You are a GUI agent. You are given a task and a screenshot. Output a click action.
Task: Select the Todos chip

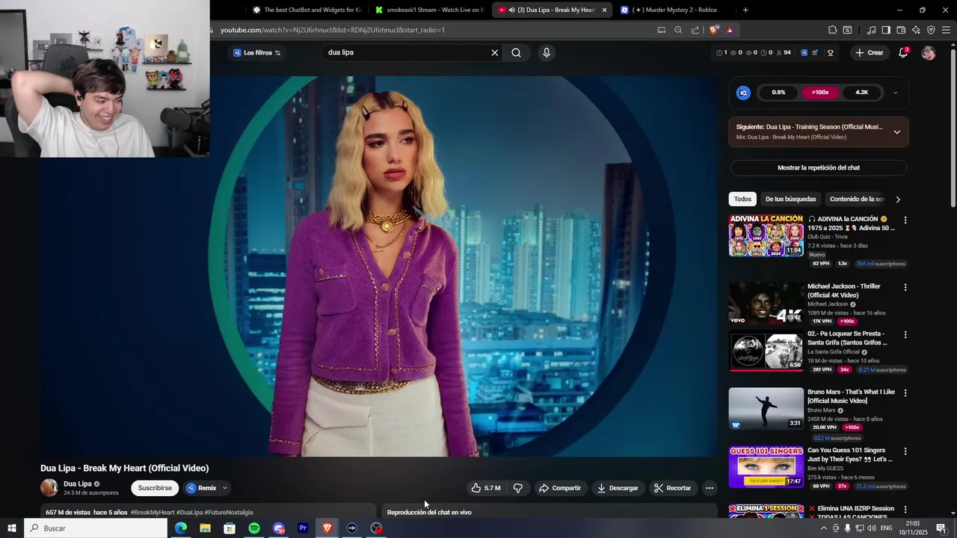(x=742, y=200)
